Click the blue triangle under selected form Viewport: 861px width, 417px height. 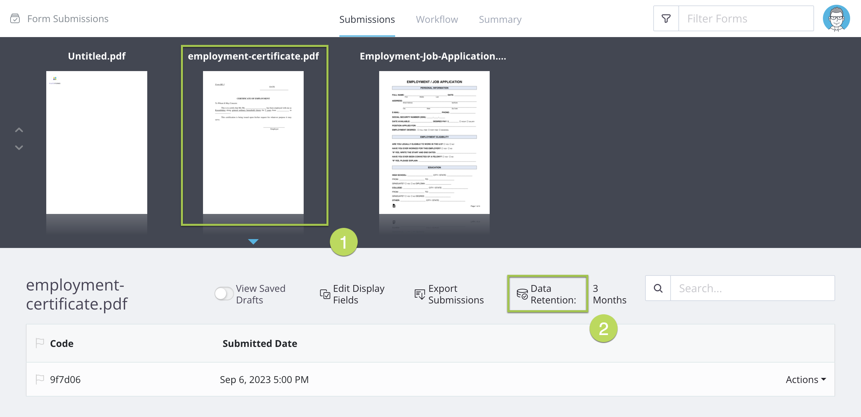[253, 241]
